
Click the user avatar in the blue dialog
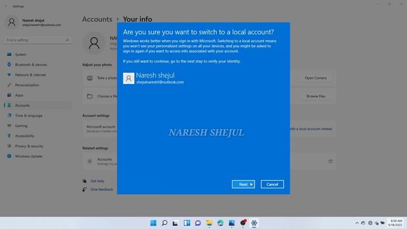point(128,78)
